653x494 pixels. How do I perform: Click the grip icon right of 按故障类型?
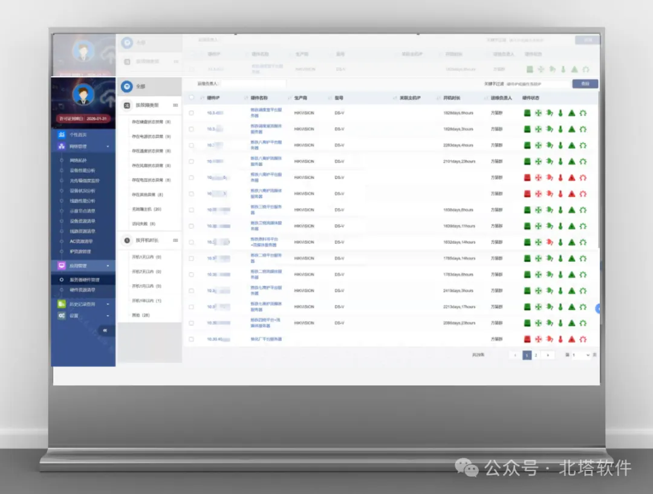[175, 105]
